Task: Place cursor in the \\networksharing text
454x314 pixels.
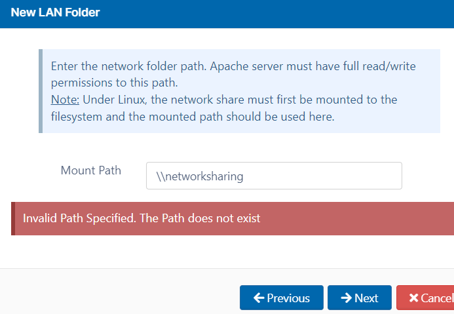Action: pyautogui.click(x=200, y=176)
